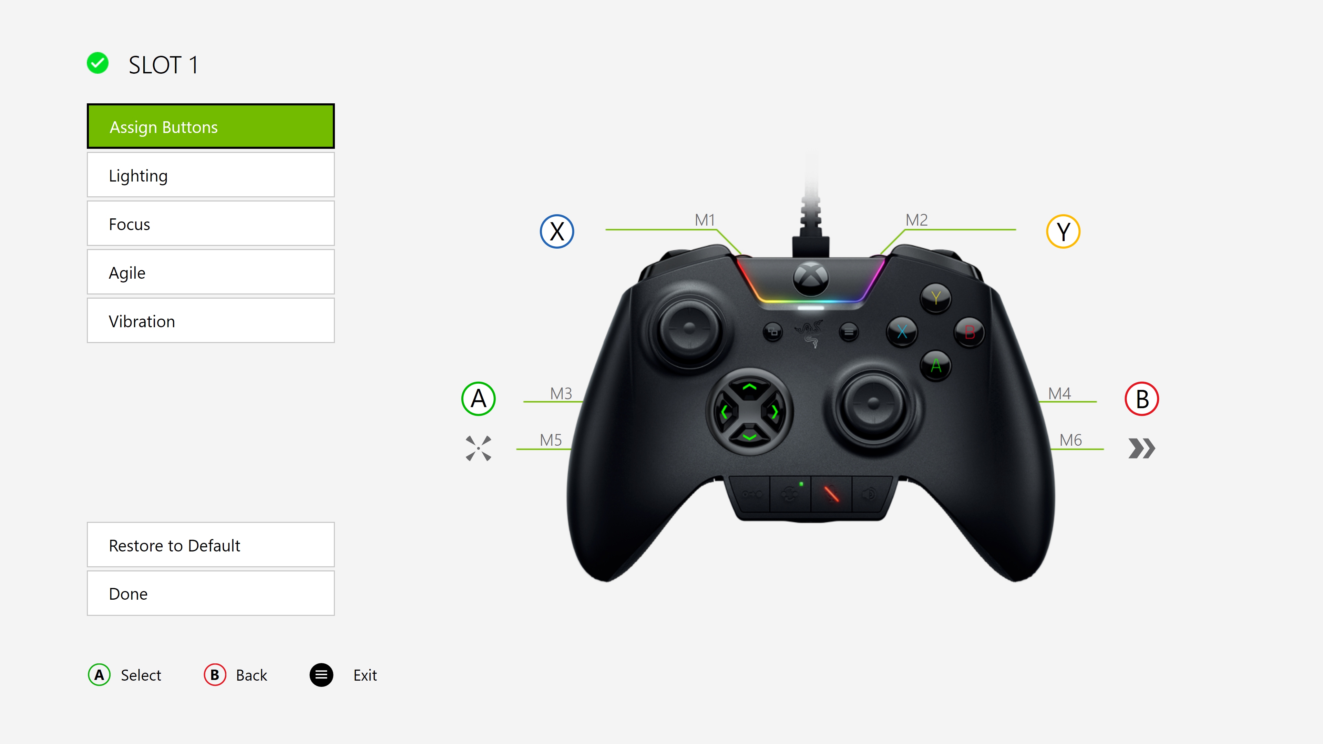This screenshot has width=1323, height=744.
Task: Select the Assign Buttons menu item
Action: click(213, 126)
